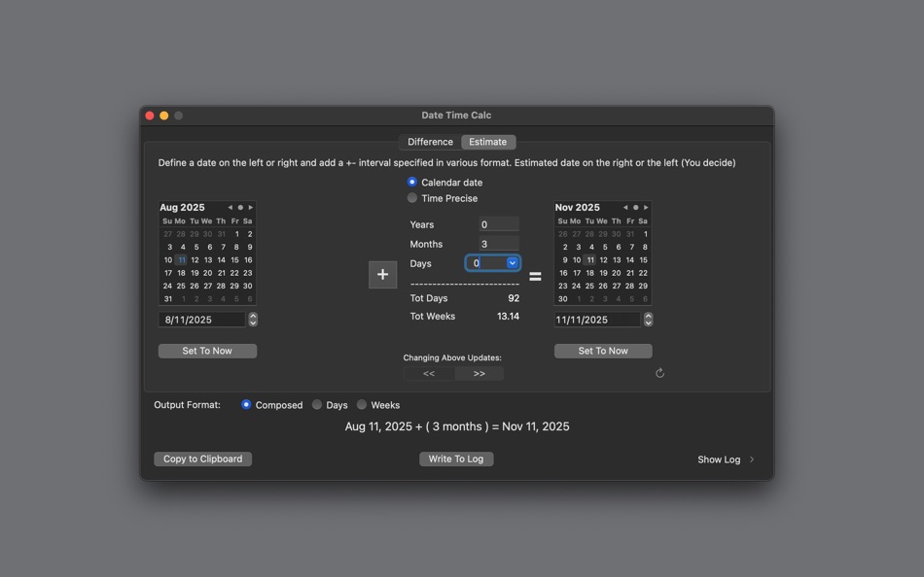Click Write To Log button

point(456,458)
